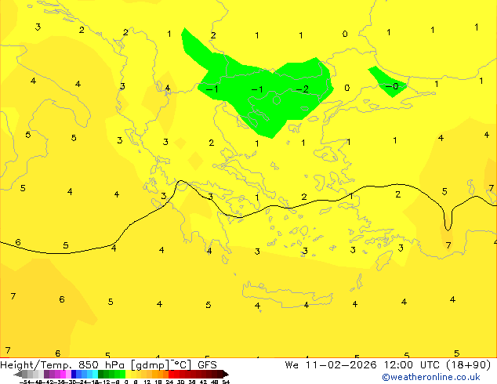
Task: Pick the cyan swatch in the legend
Action: click(95, 374)
